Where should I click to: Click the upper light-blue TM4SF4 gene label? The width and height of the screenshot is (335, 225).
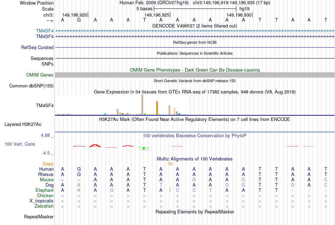(45, 31)
